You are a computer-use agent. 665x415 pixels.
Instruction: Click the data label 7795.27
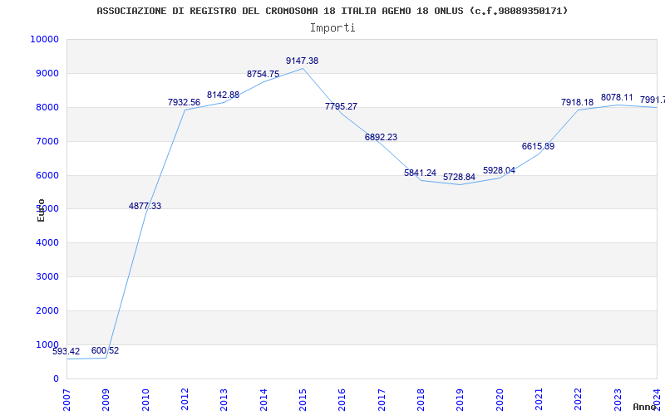tap(341, 106)
